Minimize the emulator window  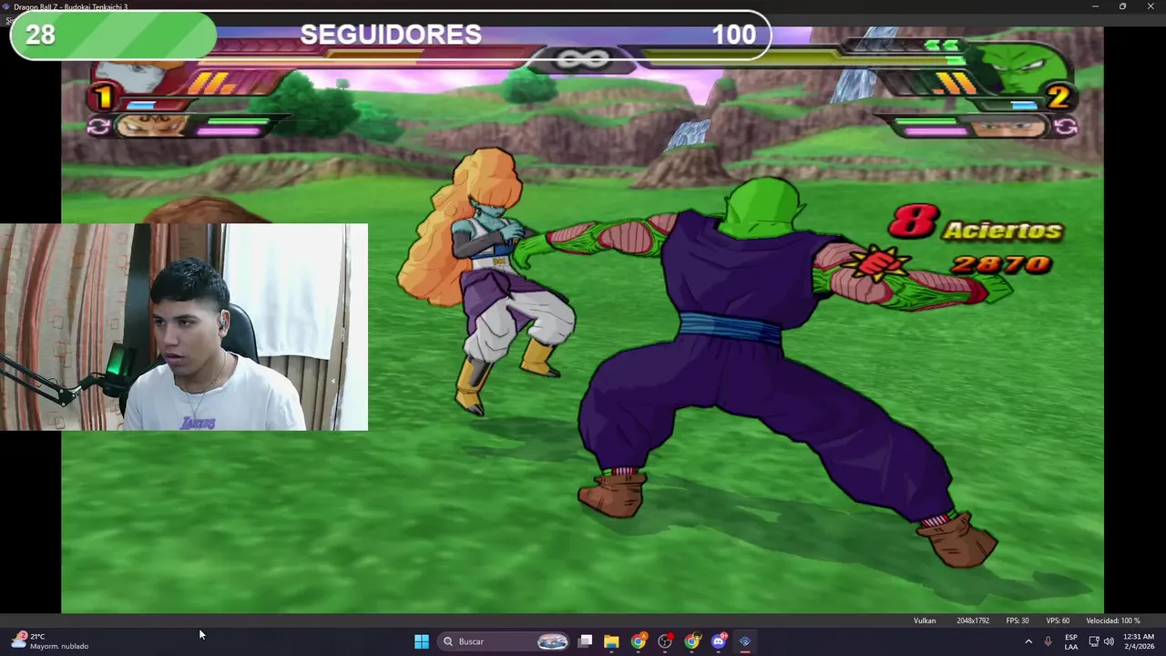1095,6
